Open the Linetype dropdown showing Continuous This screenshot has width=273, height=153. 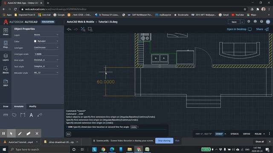(x=46, y=48)
